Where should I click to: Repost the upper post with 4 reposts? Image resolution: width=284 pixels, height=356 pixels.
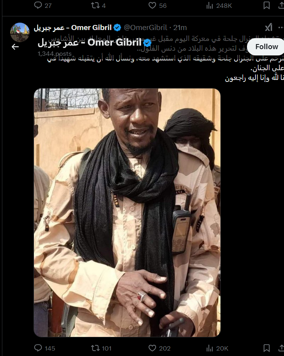coord(98,5)
